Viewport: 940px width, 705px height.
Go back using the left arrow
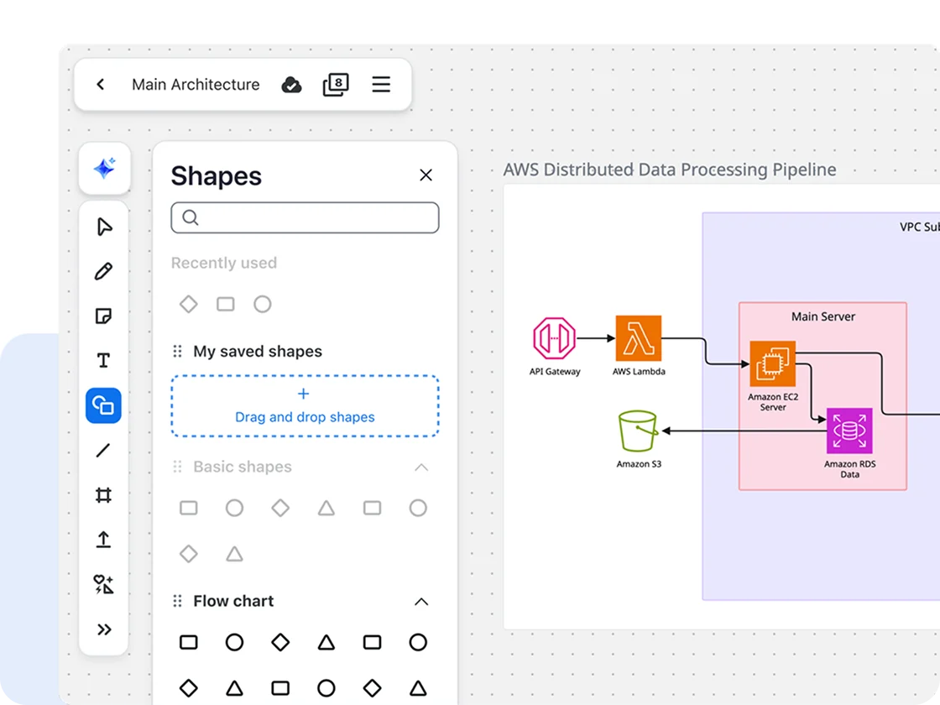101,85
